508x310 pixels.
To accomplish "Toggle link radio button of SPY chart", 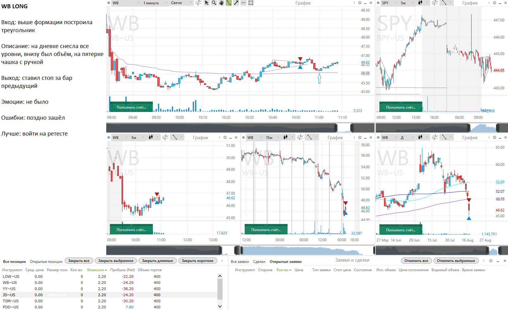I will click(378, 3).
